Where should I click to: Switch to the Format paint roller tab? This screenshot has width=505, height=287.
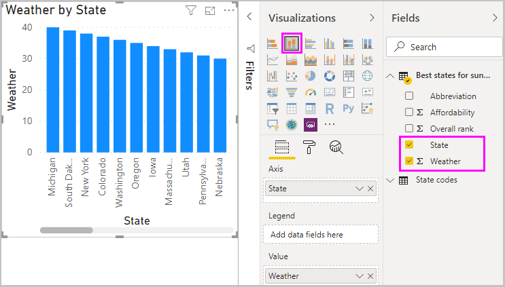point(309,147)
